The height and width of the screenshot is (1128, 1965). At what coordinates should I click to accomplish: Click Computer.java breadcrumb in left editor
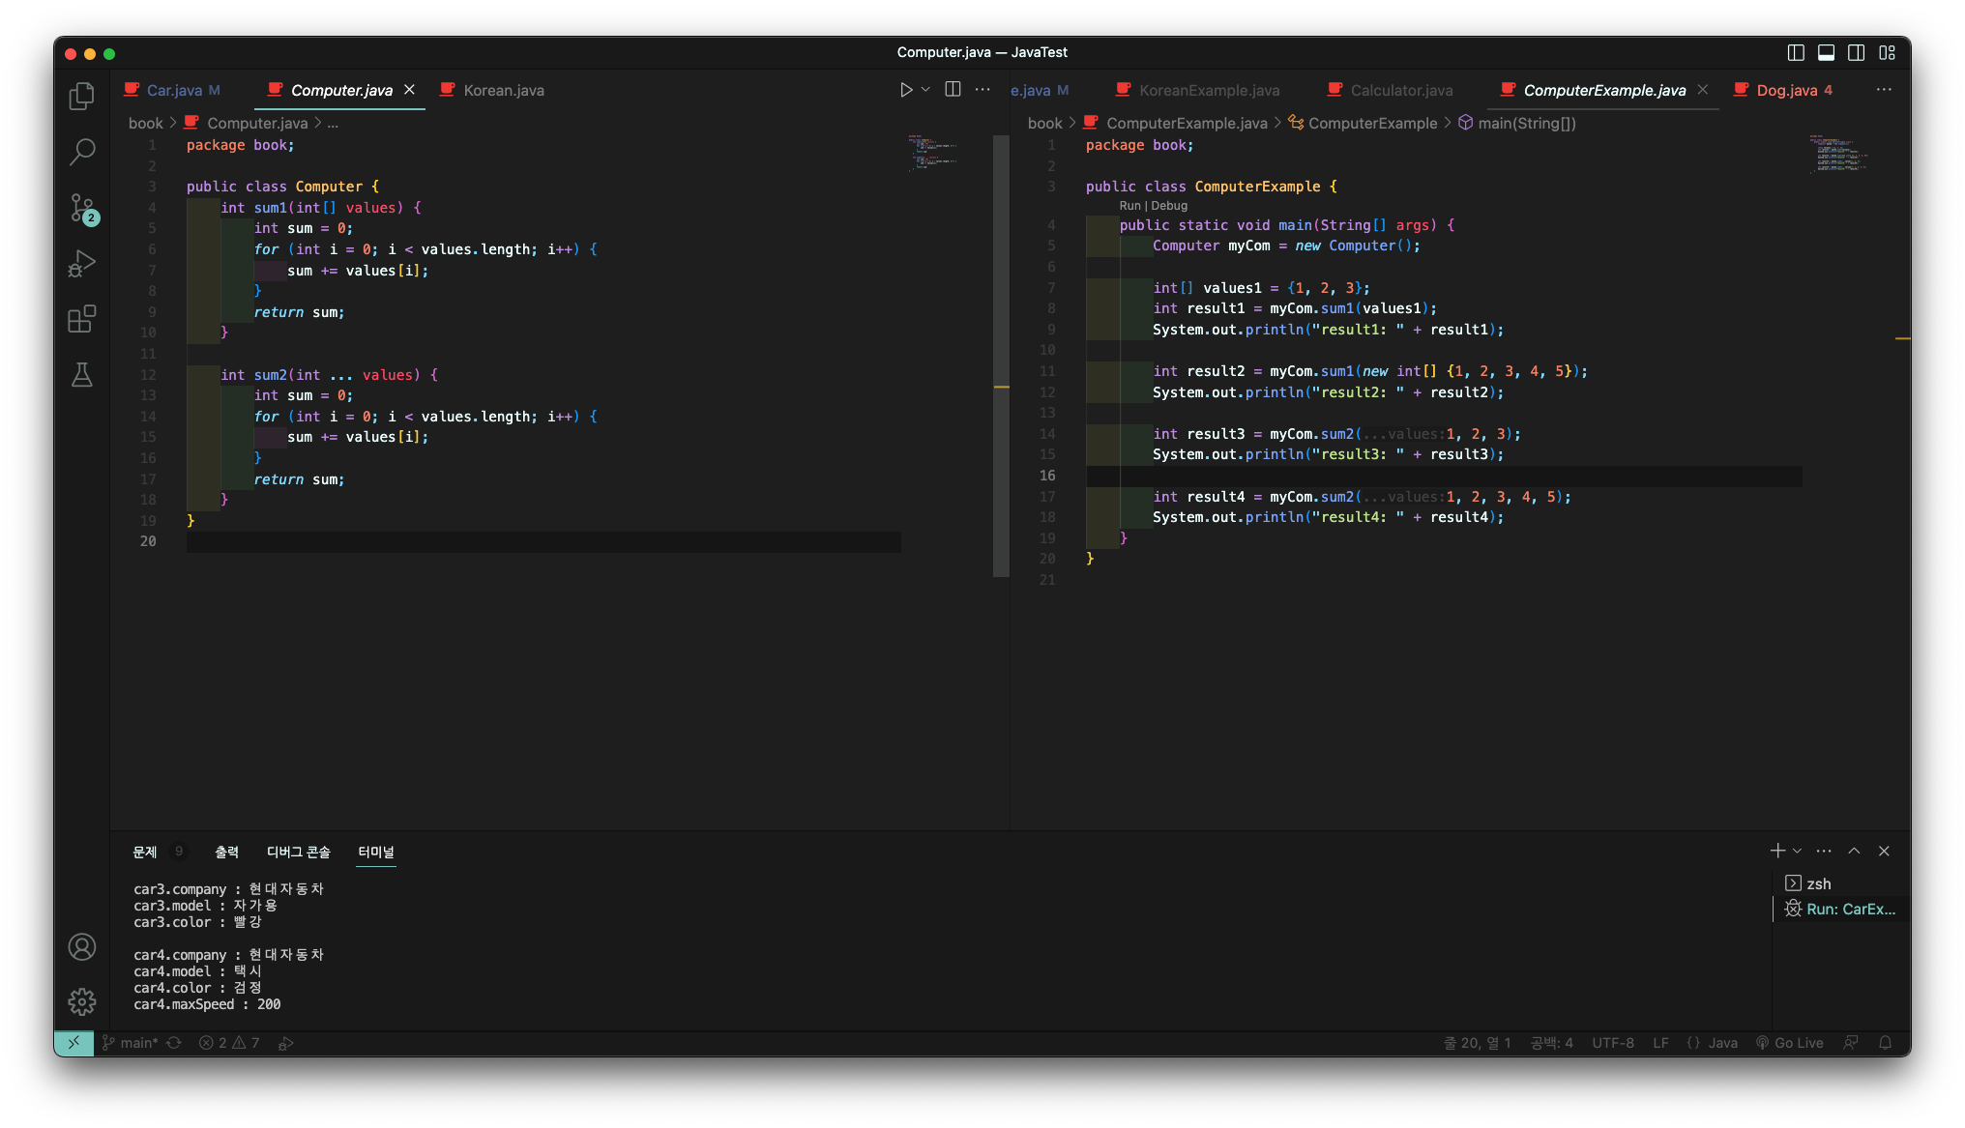257,123
